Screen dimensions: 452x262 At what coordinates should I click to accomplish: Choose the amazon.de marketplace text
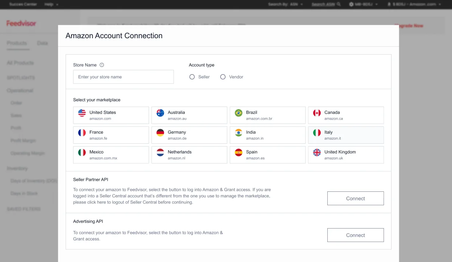click(177, 138)
